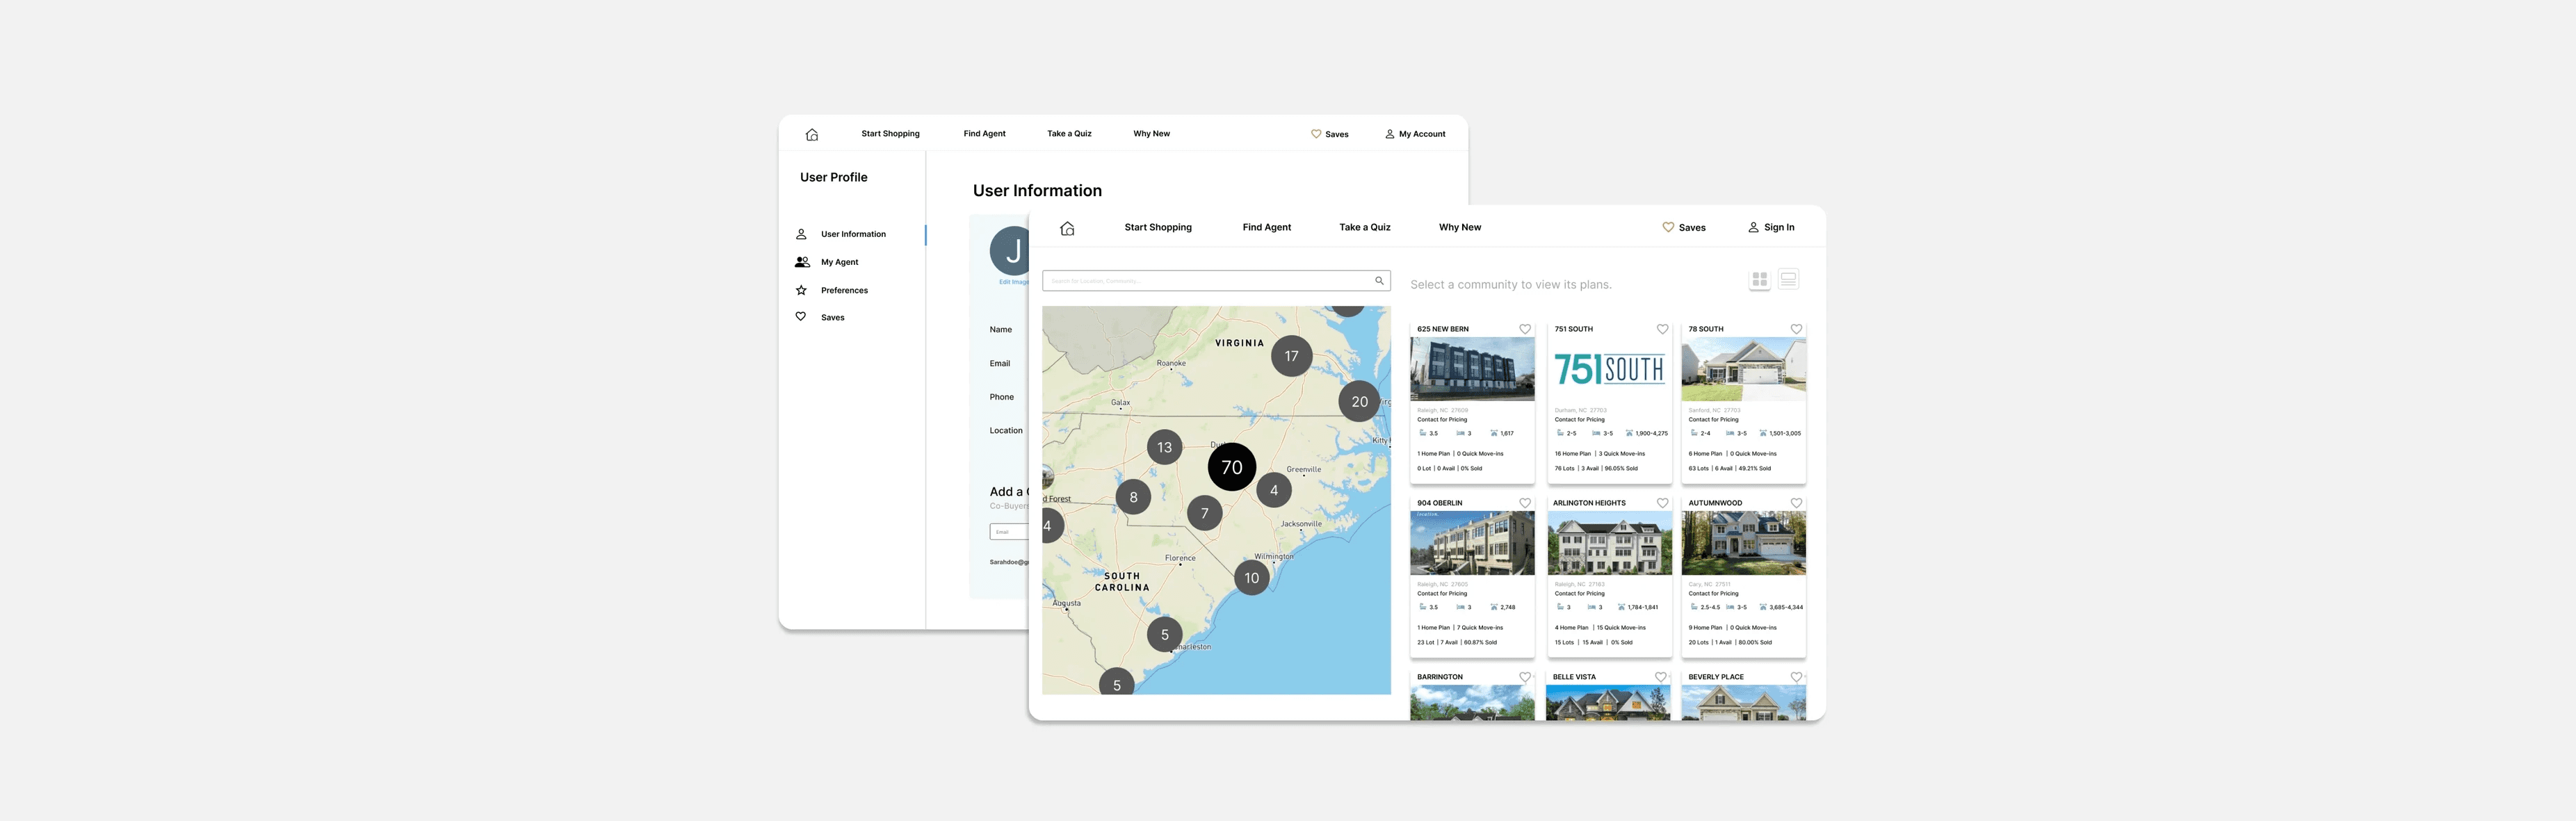
Task: Click the Home icon in top navigation
Action: tap(809, 133)
